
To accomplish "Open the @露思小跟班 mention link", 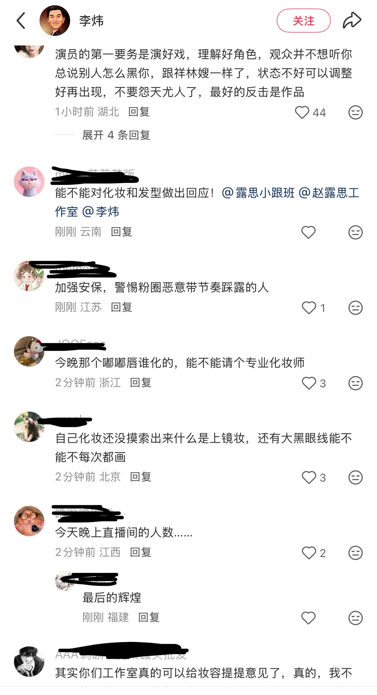I will [x=258, y=193].
